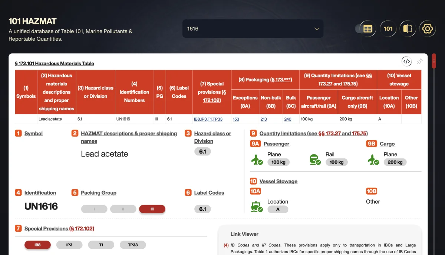The height and width of the screenshot is (255, 445).
Task: Click the Label Codes section heading
Action: click(x=209, y=192)
